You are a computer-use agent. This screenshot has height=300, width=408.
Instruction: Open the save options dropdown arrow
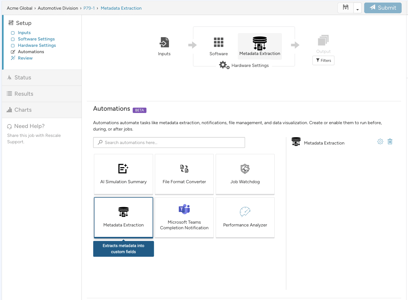tap(358, 8)
